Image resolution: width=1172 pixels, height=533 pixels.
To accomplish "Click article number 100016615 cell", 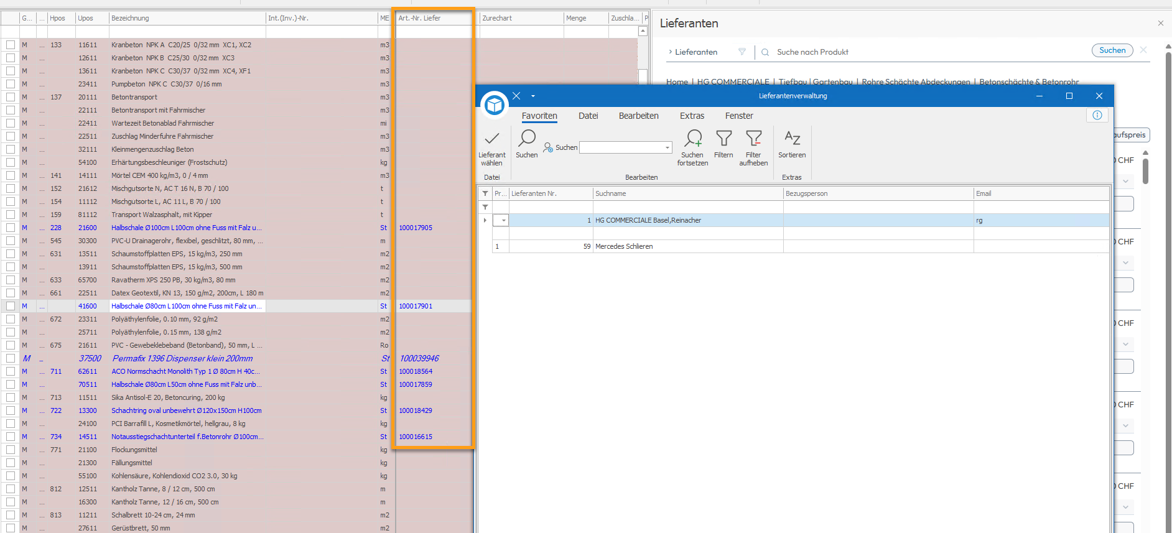I will coord(434,437).
